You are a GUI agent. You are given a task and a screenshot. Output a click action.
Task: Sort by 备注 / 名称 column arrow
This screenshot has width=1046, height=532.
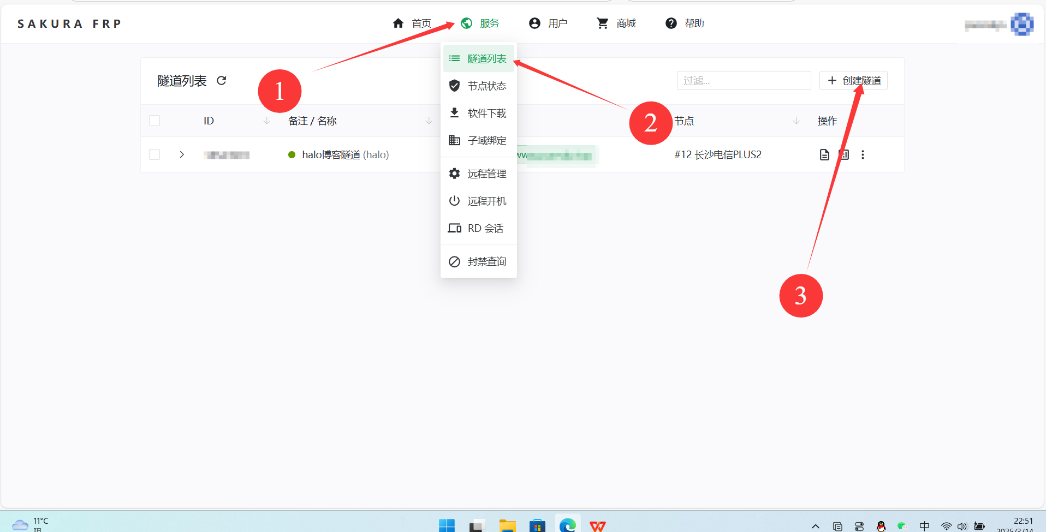coord(429,121)
